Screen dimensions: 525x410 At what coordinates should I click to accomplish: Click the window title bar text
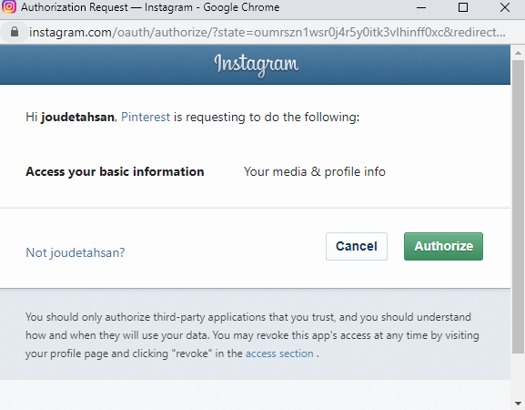[x=150, y=7]
